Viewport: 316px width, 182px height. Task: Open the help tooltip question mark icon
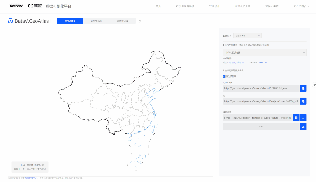click(139, 21)
